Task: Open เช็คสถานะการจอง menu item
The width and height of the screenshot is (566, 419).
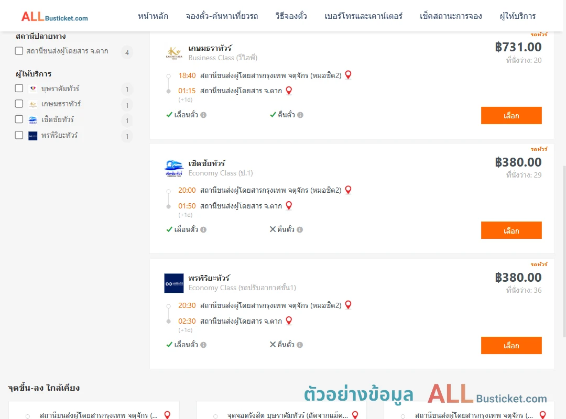Action: [x=451, y=16]
